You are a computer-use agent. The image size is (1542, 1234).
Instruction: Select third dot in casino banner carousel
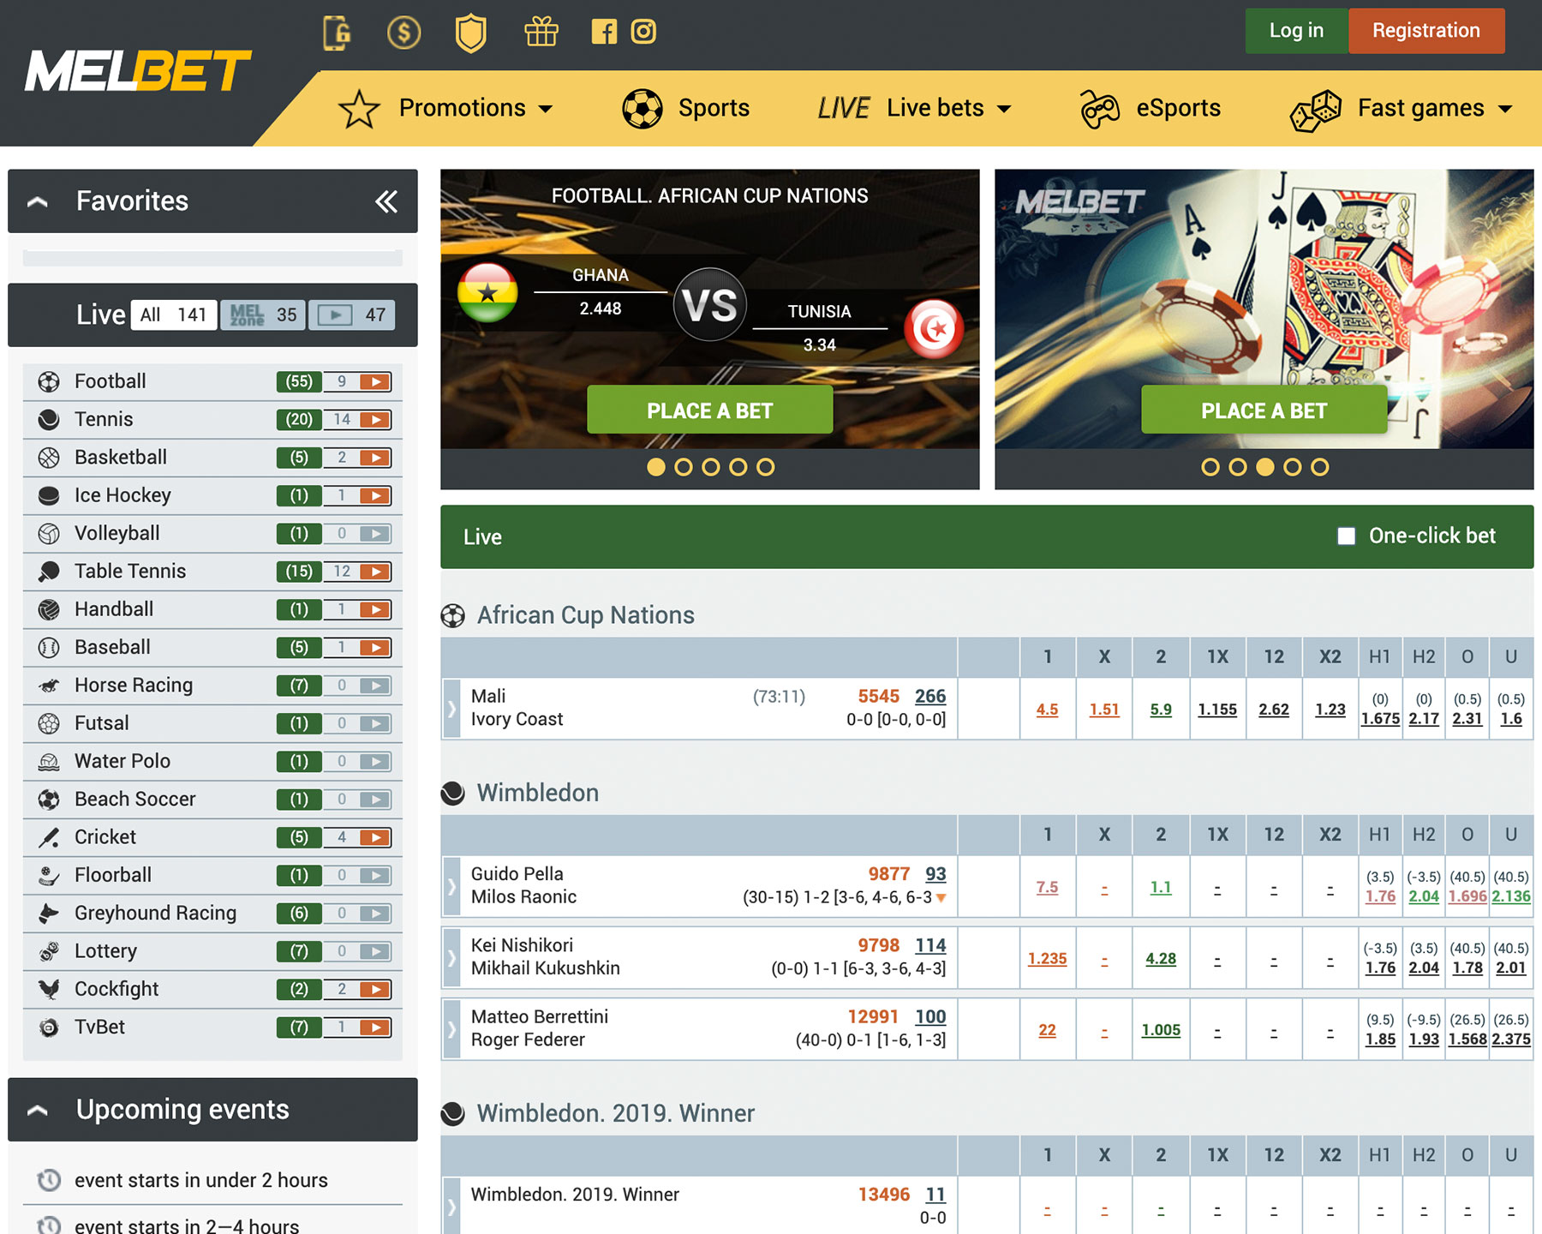(x=1265, y=467)
